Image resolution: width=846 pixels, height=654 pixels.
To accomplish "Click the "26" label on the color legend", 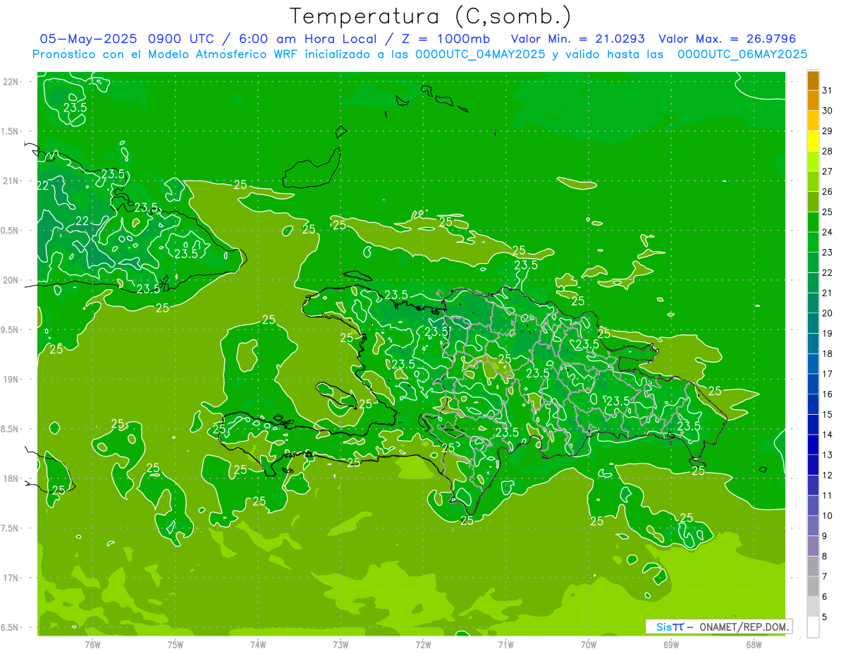I will click(827, 192).
